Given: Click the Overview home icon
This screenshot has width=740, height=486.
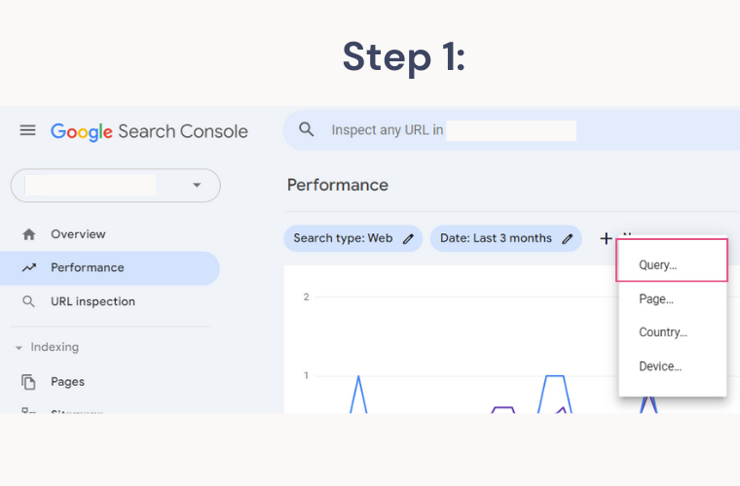Looking at the screenshot, I should pyautogui.click(x=29, y=234).
